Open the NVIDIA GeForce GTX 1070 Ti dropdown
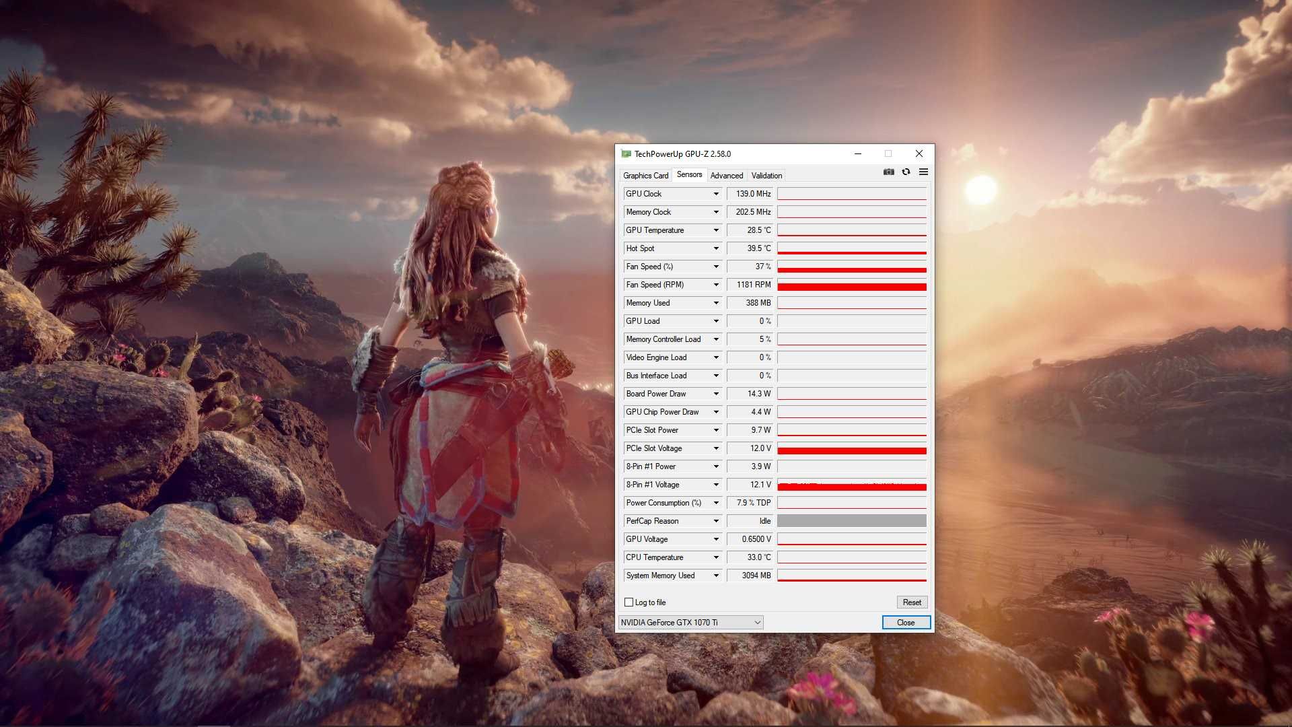1292x727 pixels. tap(690, 623)
